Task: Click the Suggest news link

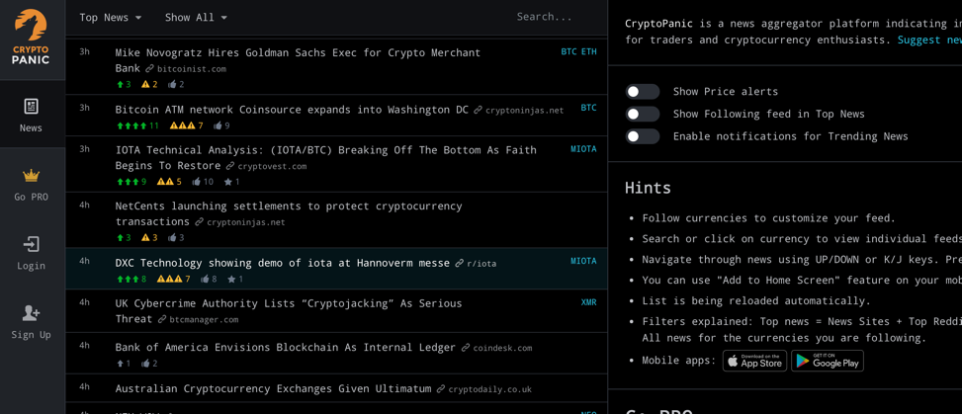Action: click(x=928, y=41)
